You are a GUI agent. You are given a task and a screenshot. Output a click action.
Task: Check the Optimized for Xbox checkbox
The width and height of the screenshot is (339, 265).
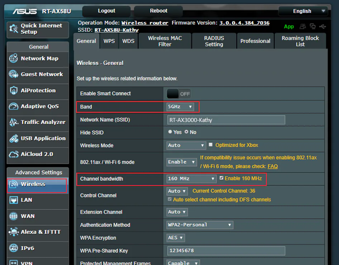(x=211, y=144)
